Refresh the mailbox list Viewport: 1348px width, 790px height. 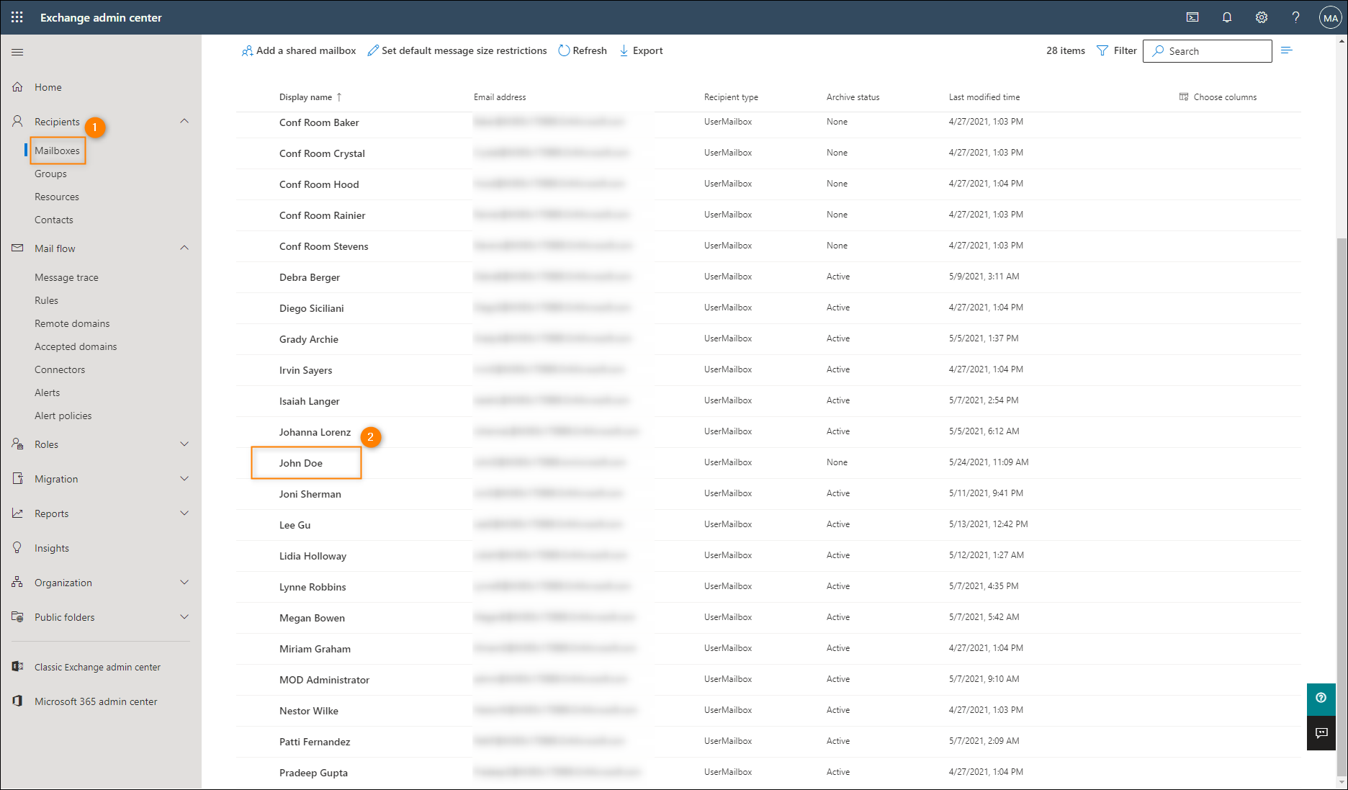pyautogui.click(x=583, y=50)
